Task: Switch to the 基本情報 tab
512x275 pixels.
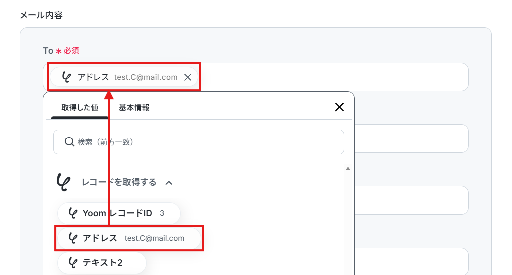Action: (x=134, y=107)
